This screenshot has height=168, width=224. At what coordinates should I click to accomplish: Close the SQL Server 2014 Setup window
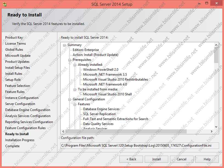217,3
